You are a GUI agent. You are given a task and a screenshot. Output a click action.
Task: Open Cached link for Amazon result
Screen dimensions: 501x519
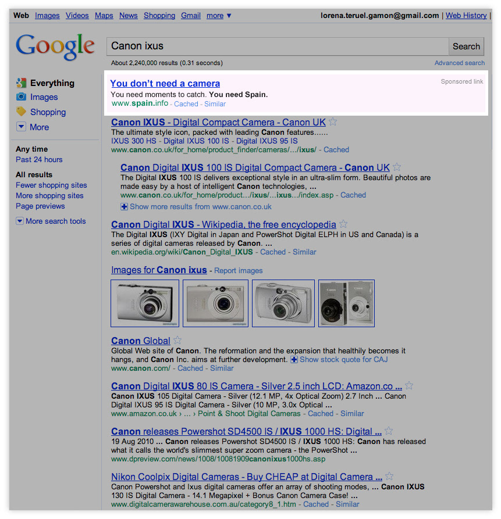(x=321, y=413)
